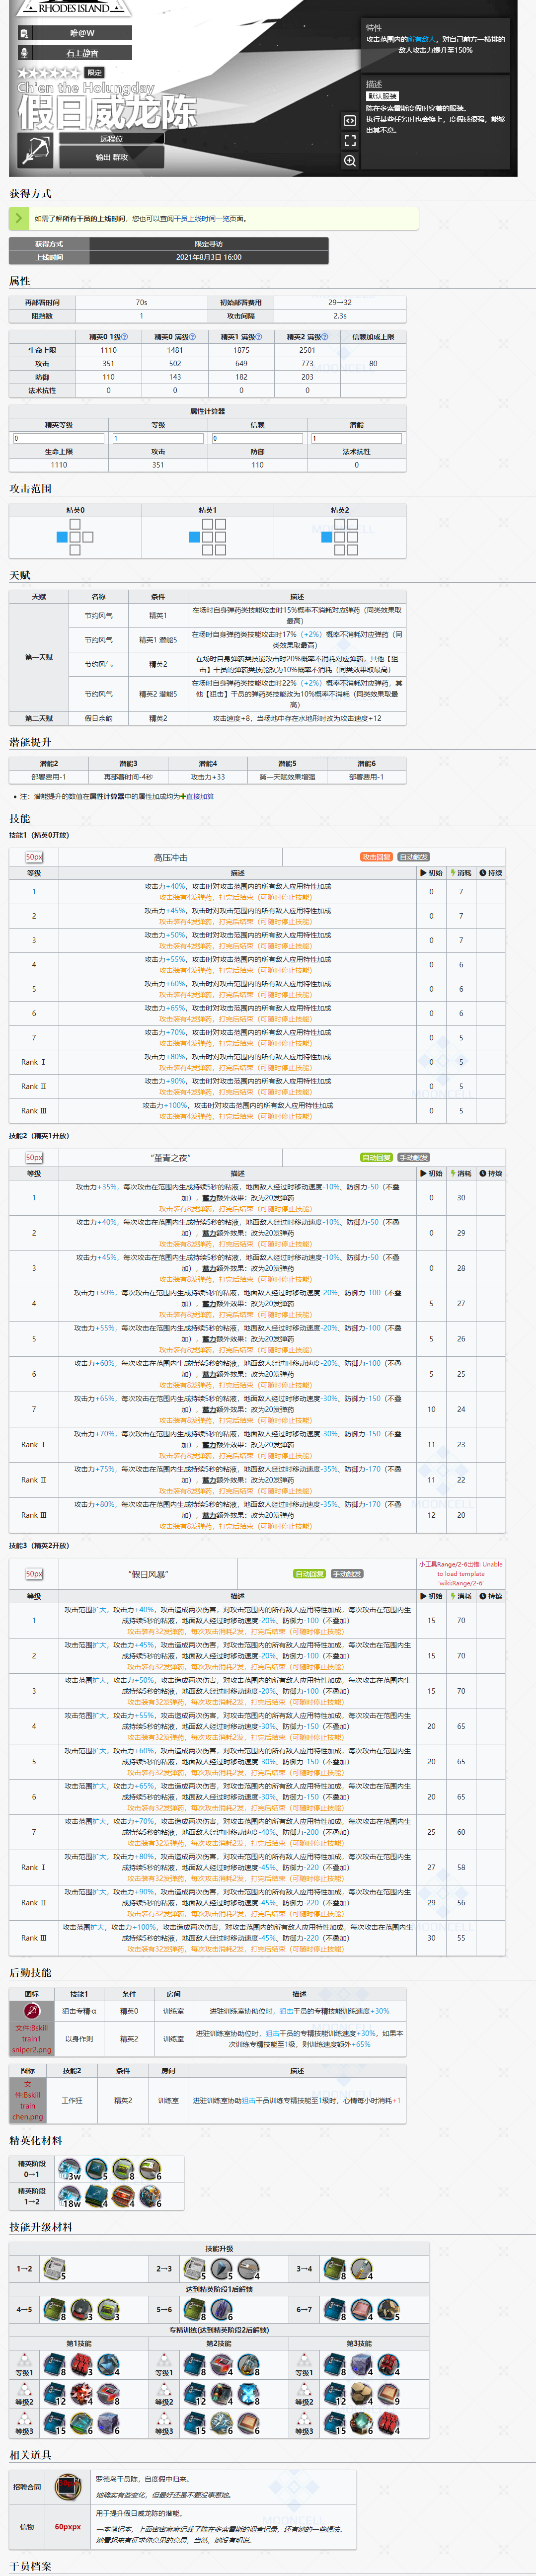
Task: Click the 精英化材料 section heading
Action: click(35, 2140)
